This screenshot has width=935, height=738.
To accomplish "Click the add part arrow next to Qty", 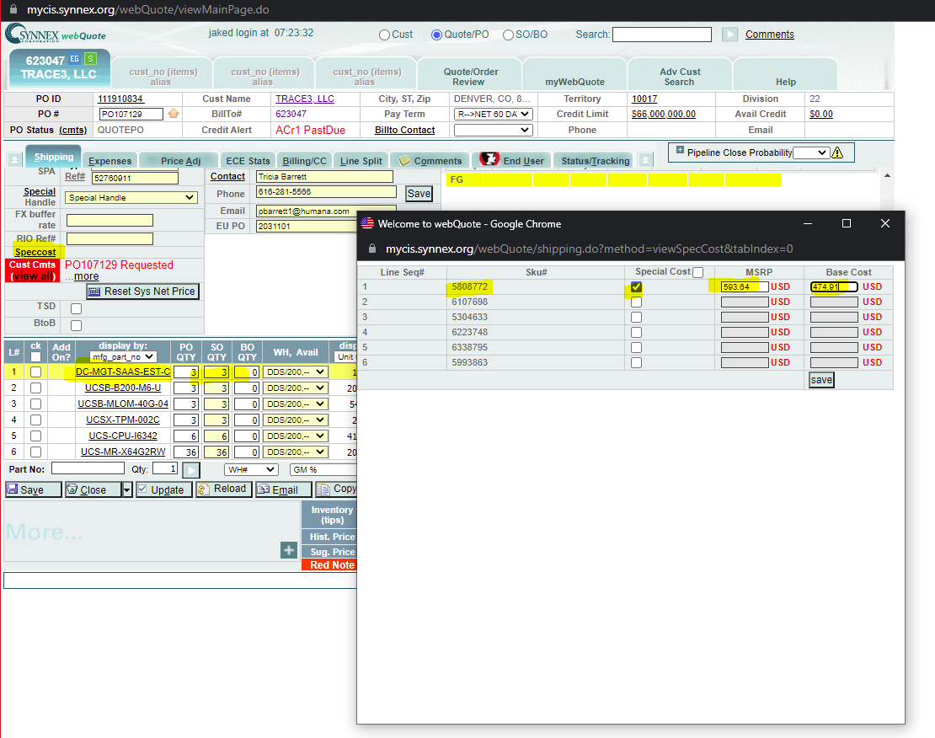I will click(x=191, y=469).
